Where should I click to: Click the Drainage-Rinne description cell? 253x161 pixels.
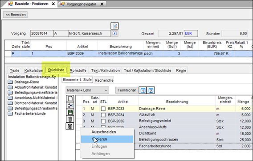point(177,109)
